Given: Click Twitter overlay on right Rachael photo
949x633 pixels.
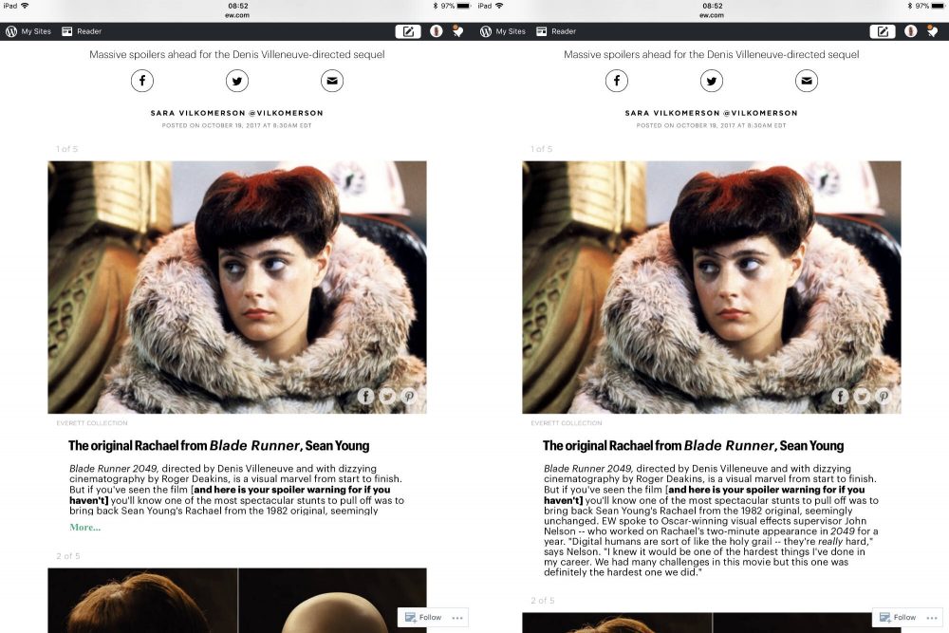Looking at the screenshot, I should tap(862, 396).
